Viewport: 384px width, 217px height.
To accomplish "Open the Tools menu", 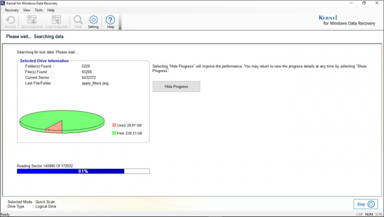I will point(38,10).
